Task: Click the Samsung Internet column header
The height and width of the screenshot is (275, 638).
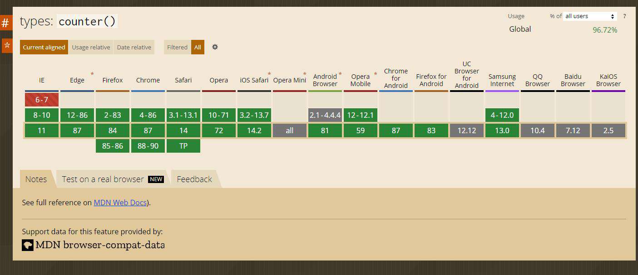Action: tap(502, 80)
